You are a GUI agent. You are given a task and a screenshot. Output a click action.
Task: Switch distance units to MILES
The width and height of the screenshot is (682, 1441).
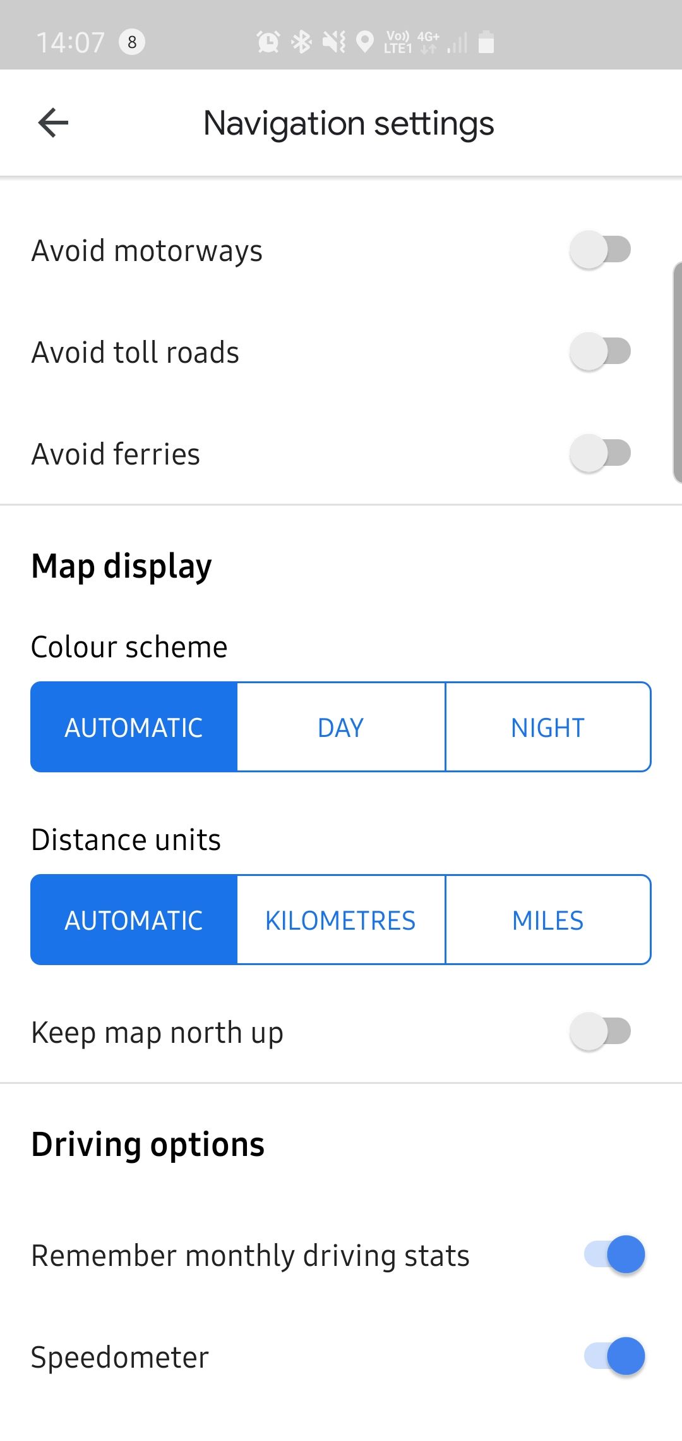click(x=547, y=920)
